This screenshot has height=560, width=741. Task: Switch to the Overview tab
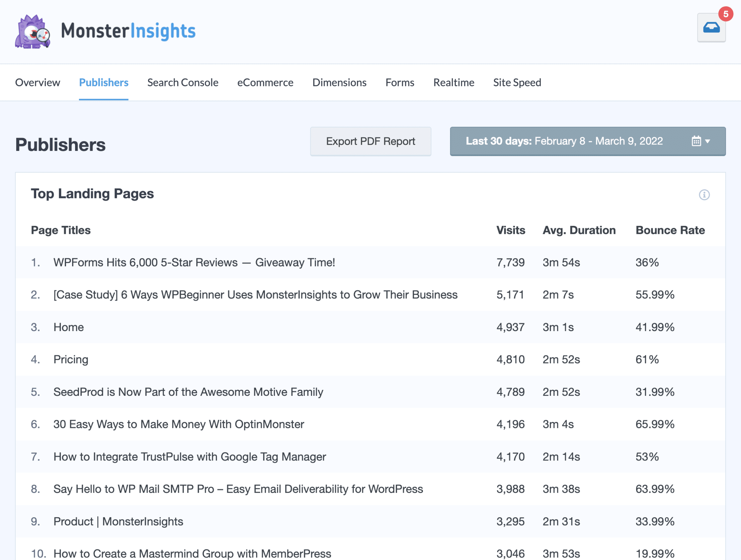(x=38, y=82)
